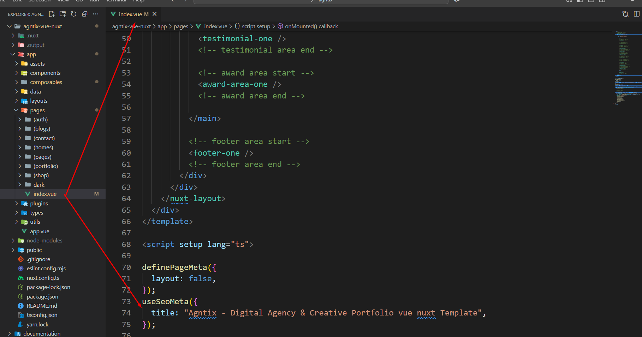Open Explorer more actions ellipsis menu
Screen dimensions: 642x337
[x=96, y=14]
